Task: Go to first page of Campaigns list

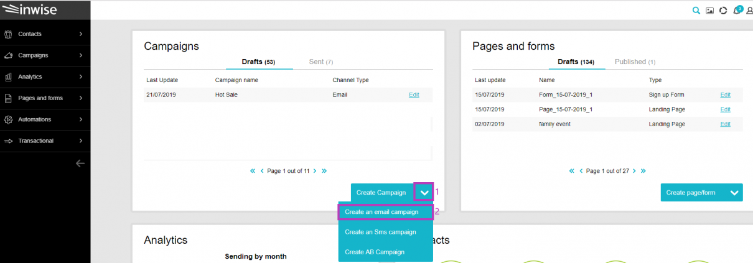Action: (x=253, y=170)
